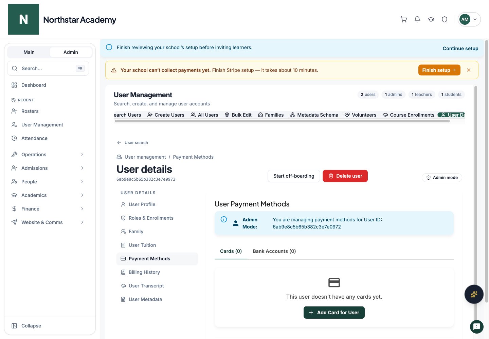
Task: Expand the Operations section
Action: [x=48, y=155]
